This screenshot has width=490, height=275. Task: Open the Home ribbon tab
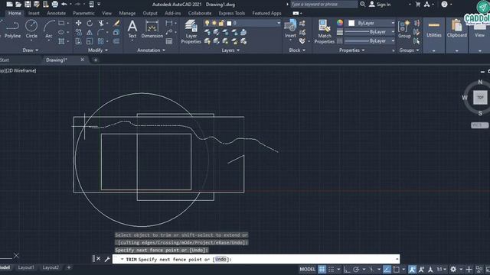[15, 13]
